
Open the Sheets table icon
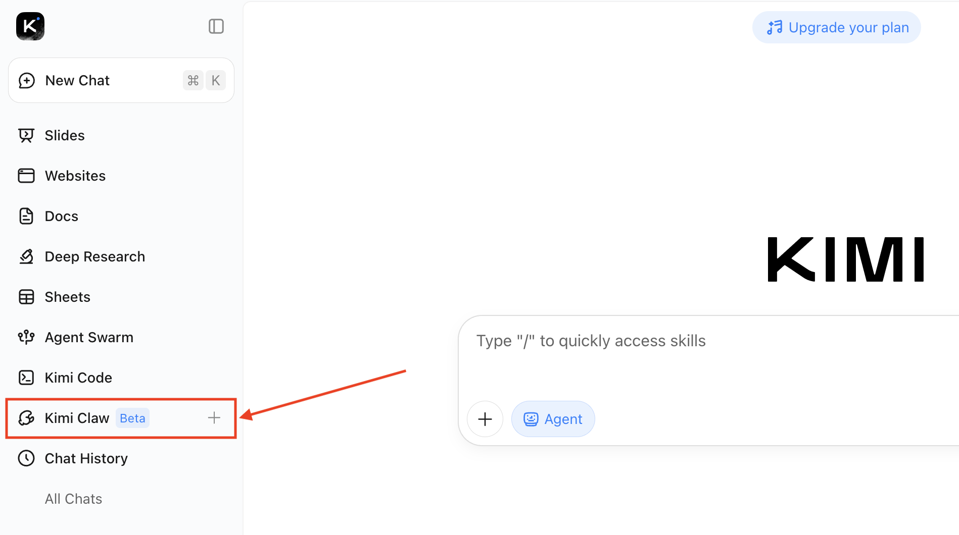[x=26, y=297]
